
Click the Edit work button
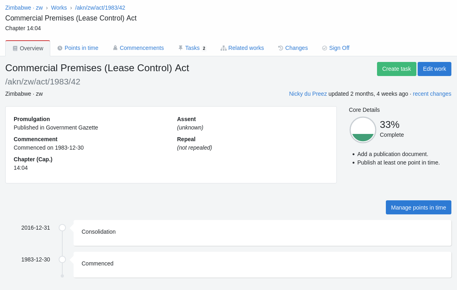coord(434,69)
